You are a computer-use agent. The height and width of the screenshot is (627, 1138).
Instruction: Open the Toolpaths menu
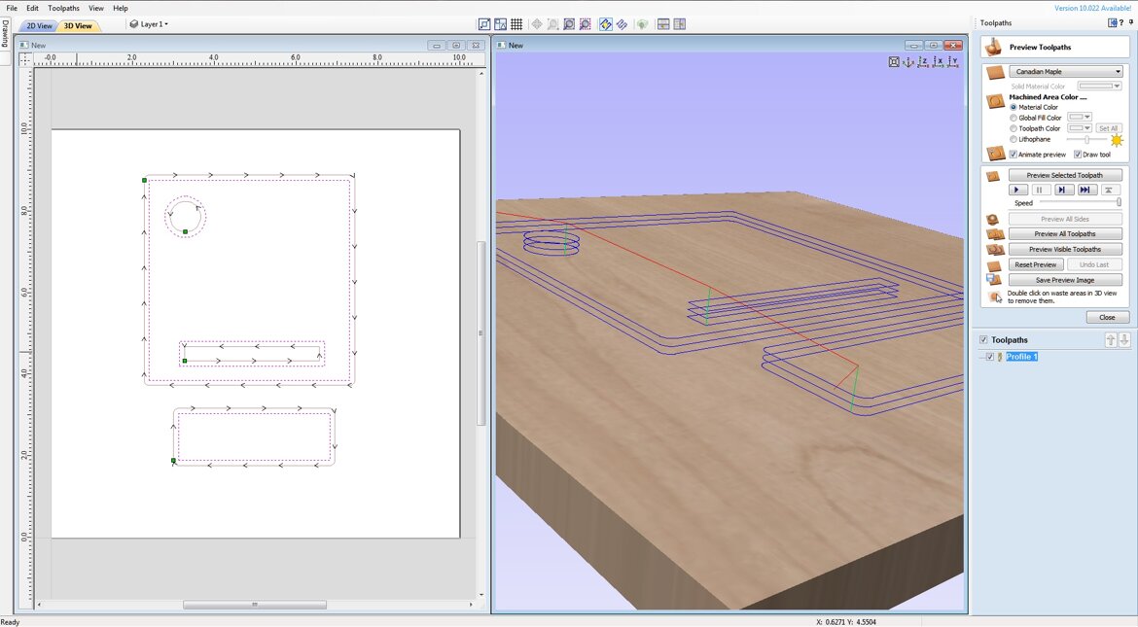63,8
